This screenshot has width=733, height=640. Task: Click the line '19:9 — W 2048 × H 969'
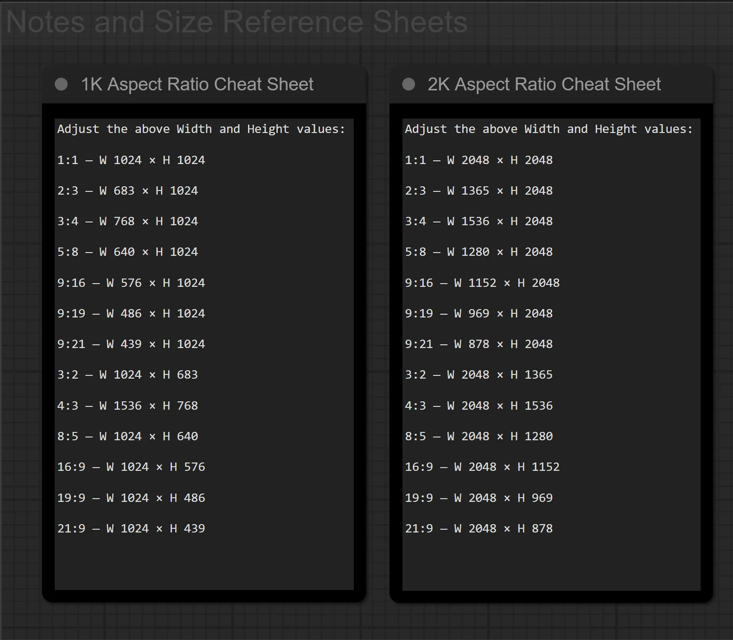[479, 497]
